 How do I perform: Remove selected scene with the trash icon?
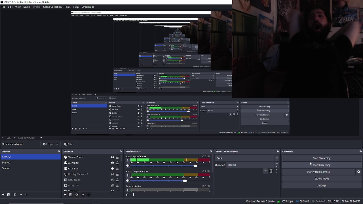coord(8,195)
